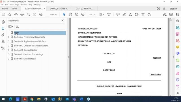Open Microsoft Word from the taskbar
Screen dimensions: 181x102
[81, 99]
